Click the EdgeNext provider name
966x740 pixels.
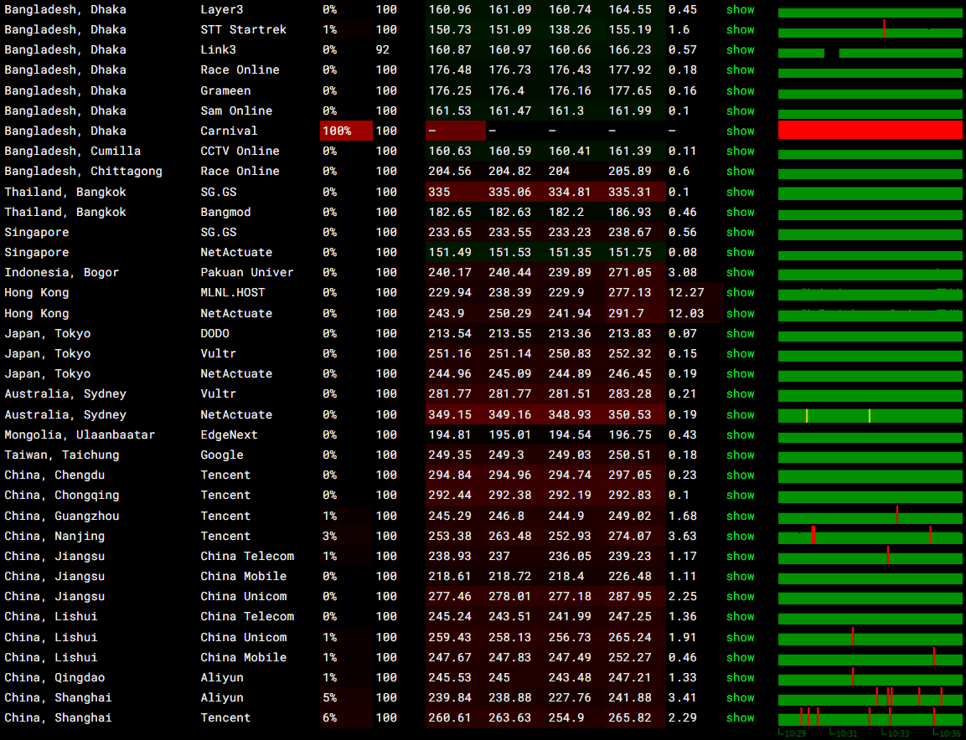(x=230, y=434)
